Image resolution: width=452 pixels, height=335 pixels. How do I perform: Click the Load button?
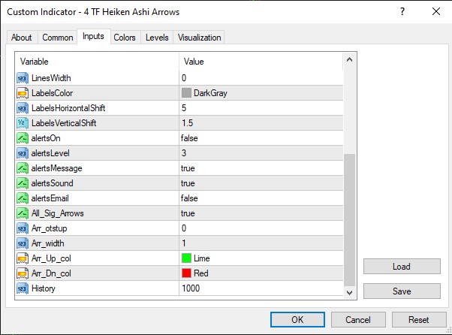tap(401, 267)
